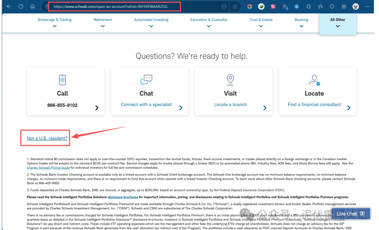Click the consultant person icon on Locate card
The width and height of the screenshot is (379, 230).
pyautogui.click(x=314, y=80)
